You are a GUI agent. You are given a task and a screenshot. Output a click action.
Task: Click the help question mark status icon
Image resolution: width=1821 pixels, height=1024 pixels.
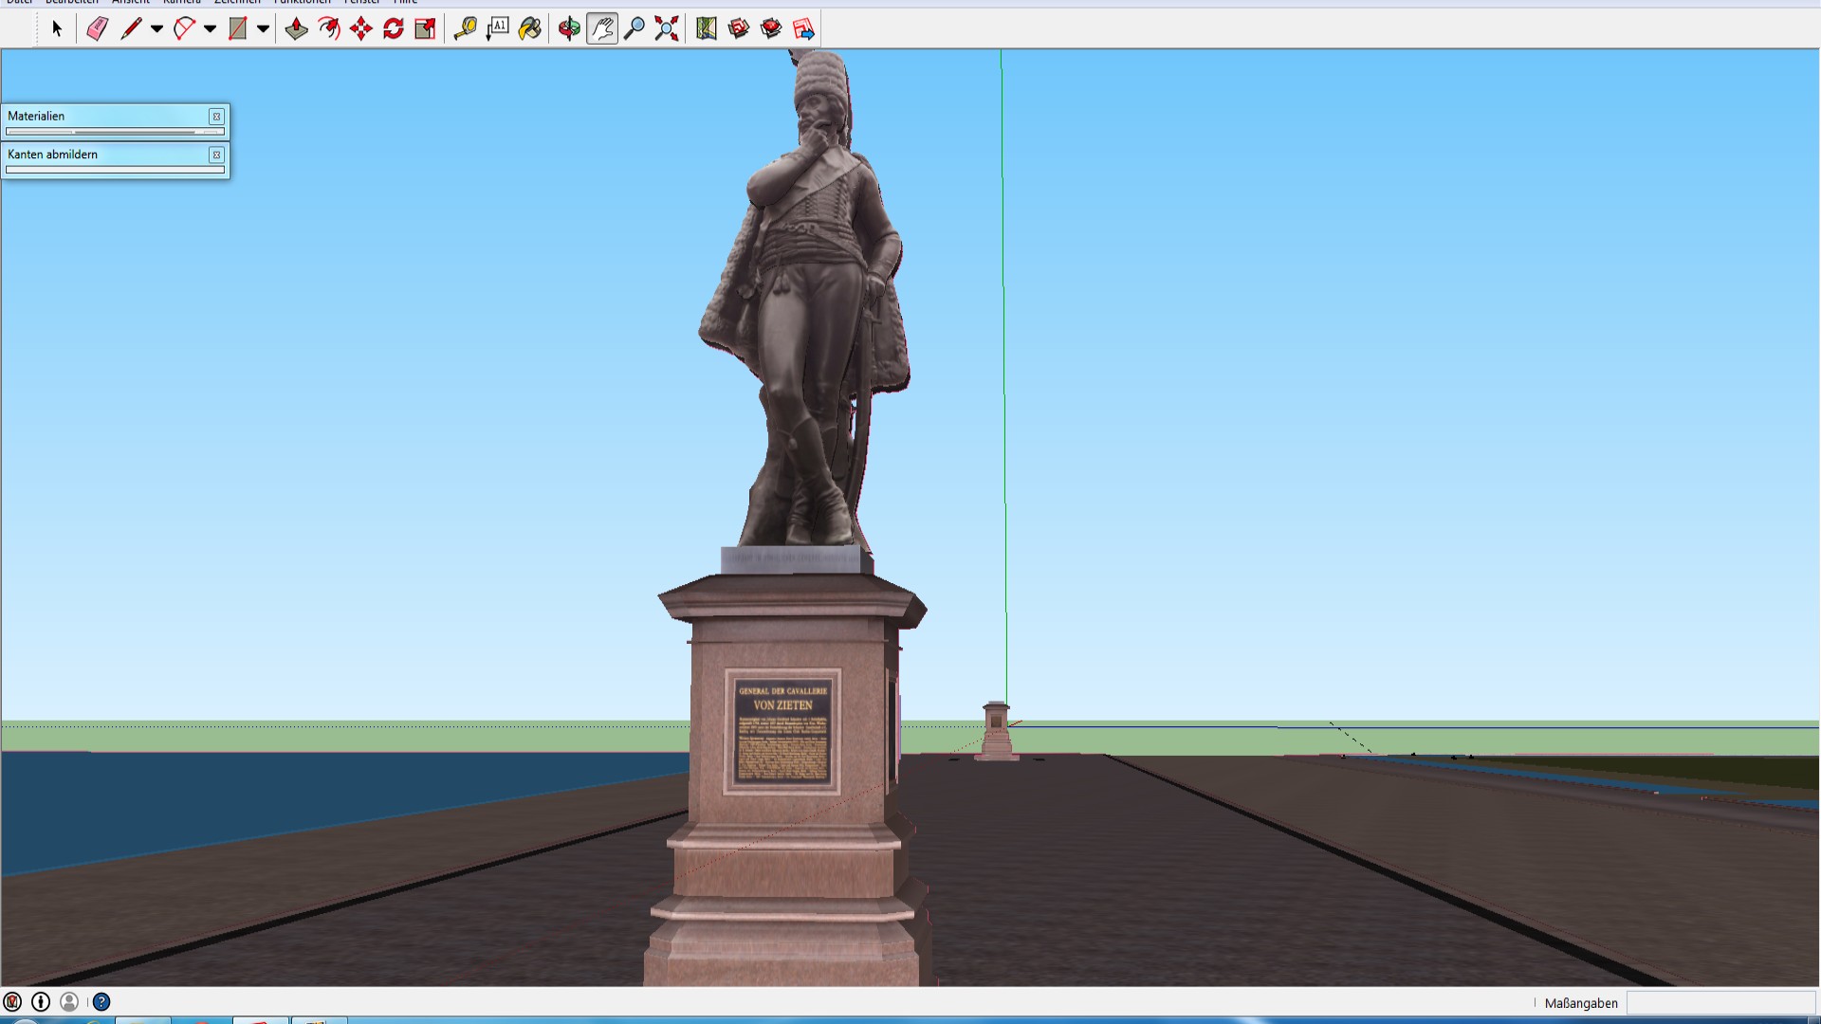[101, 1002]
